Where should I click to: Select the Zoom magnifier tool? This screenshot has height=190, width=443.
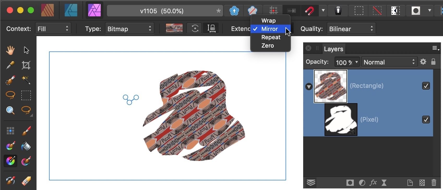(10, 110)
